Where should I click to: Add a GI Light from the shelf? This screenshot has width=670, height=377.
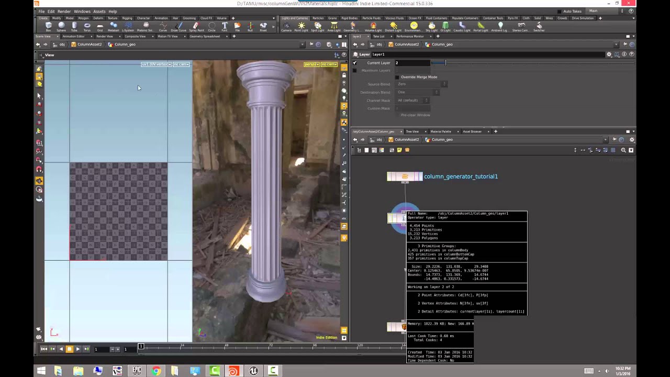point(445,27)
